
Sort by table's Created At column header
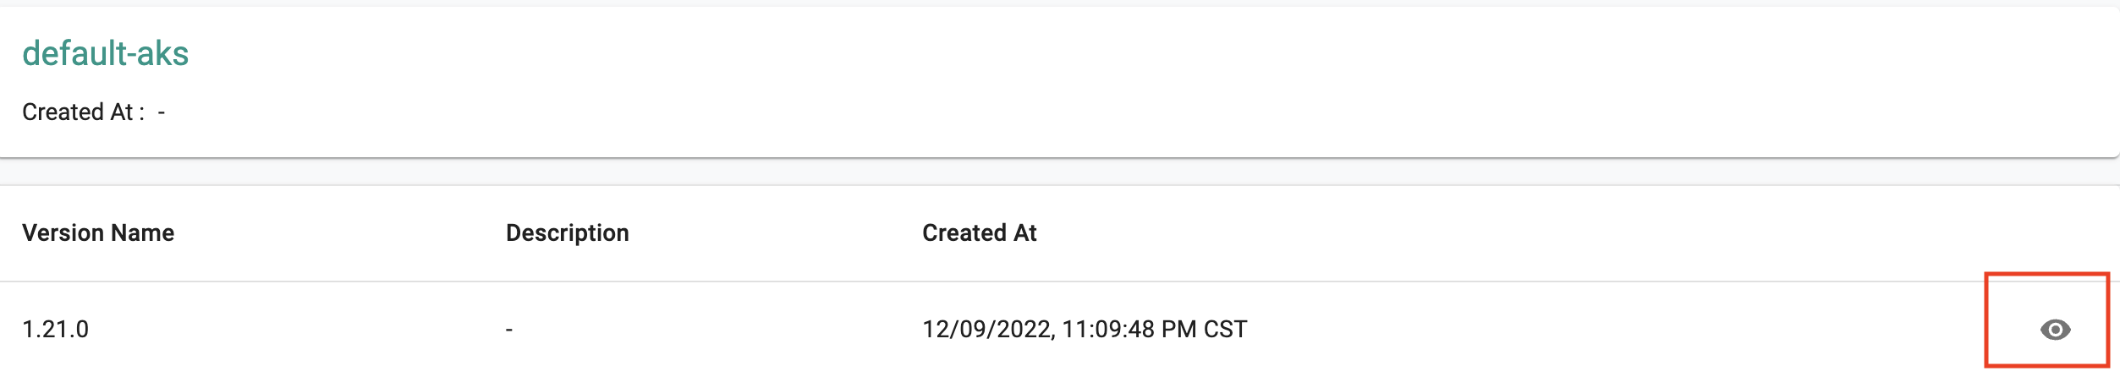(x=980, y=233)
